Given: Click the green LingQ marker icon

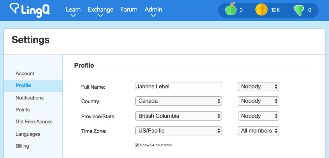Looking at the screenshot, I should [299, 10].
